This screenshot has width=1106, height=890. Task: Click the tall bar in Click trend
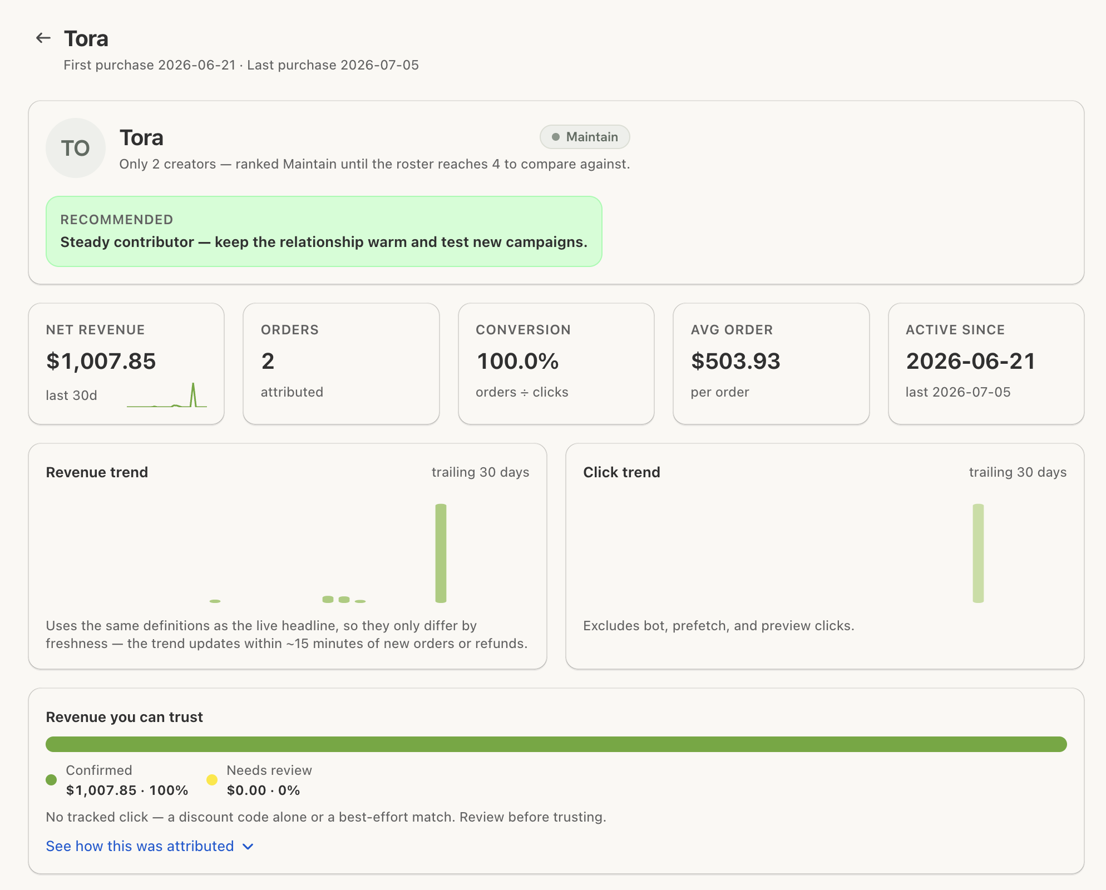click(978, 553)
